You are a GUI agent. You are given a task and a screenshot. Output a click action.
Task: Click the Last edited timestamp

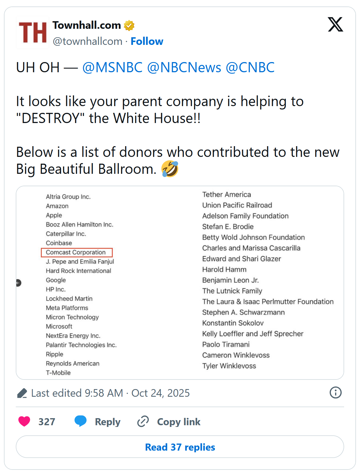coord(110,393)
